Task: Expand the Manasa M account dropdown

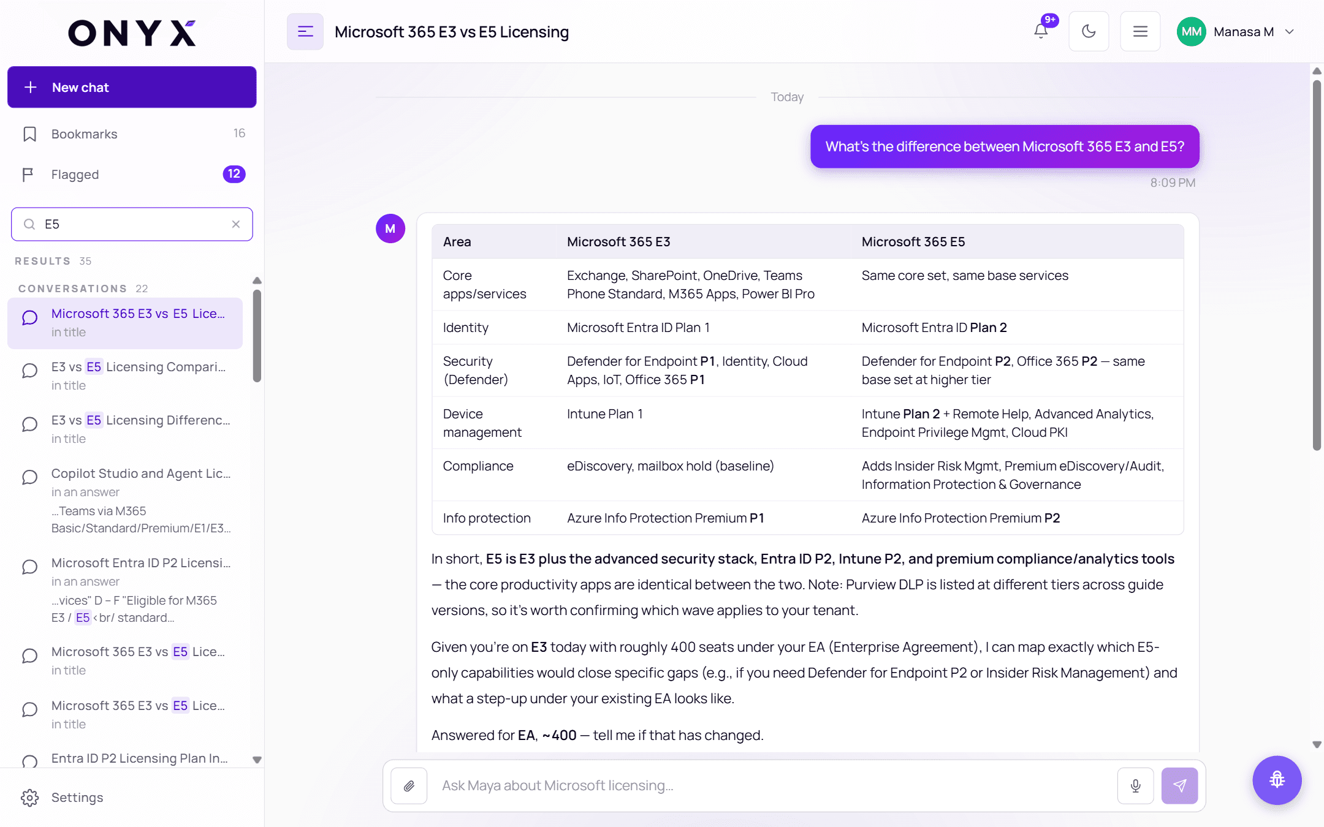Action: tap(1290, 32)
